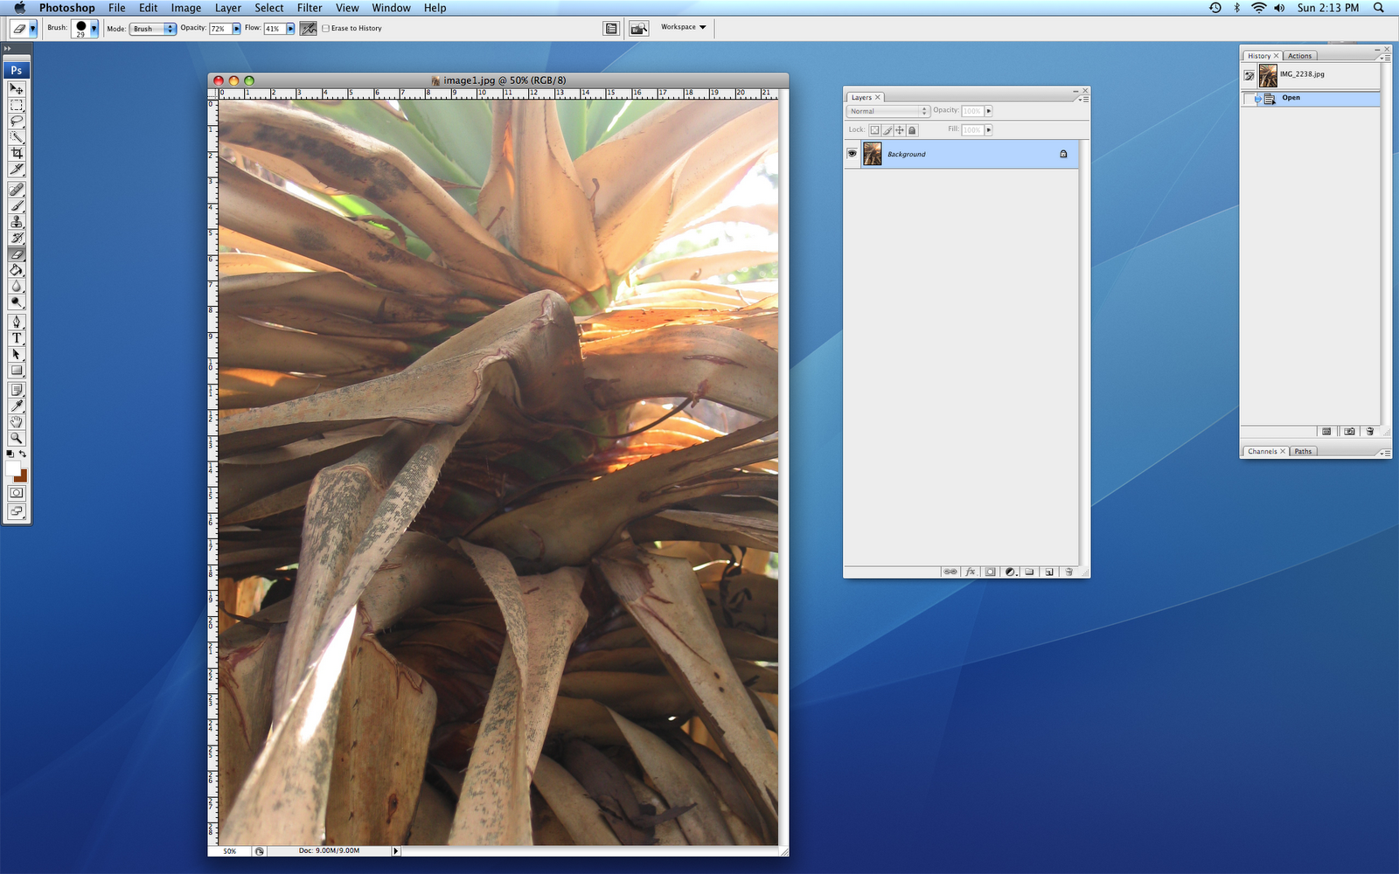1399x874 pixels.
Task: Create a new layer in Layers panel
Action: pyautogui.click(x=1049, y=572)
